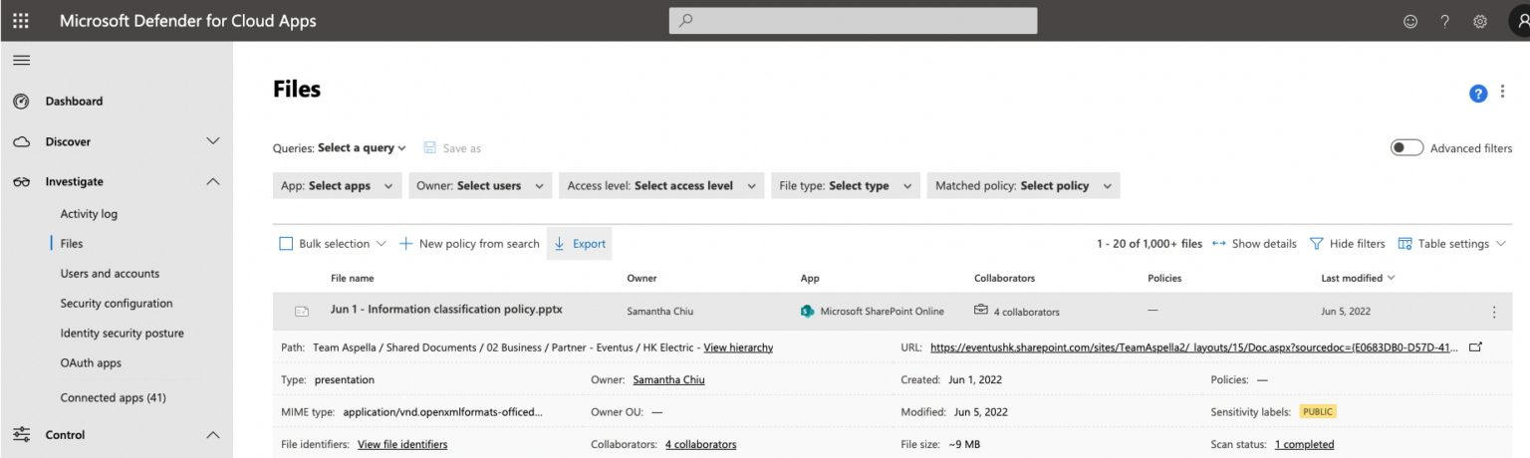Open Owner: Select users filter

pyautogui.click(x=480, y=186)
